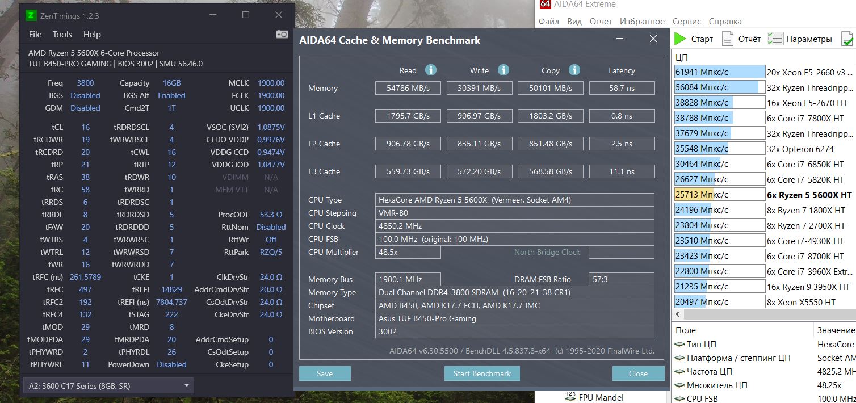Click the Memory Read 54786 MB/s field
This screenshot has height=403, width=856.
(408, 88)
